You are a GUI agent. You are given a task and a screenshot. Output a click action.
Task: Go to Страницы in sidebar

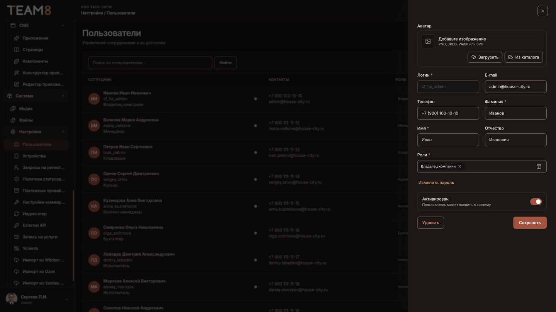(x=32, y=50)
